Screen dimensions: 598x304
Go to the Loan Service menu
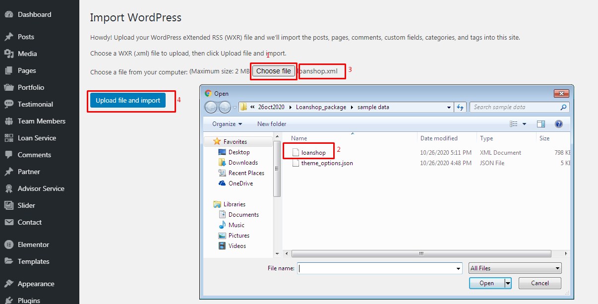[x=37, y=138]
